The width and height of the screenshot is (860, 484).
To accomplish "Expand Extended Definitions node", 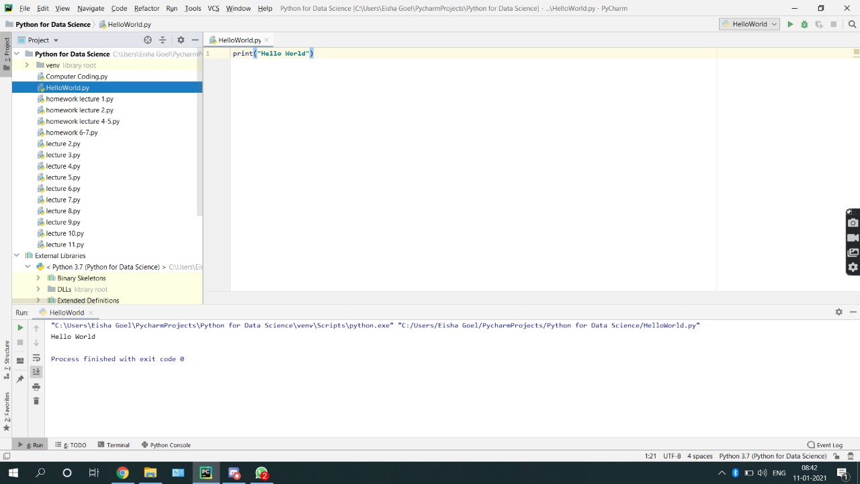I will tap(38, 300).
